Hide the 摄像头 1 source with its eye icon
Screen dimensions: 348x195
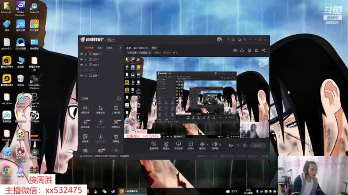(x=81, y=54)
